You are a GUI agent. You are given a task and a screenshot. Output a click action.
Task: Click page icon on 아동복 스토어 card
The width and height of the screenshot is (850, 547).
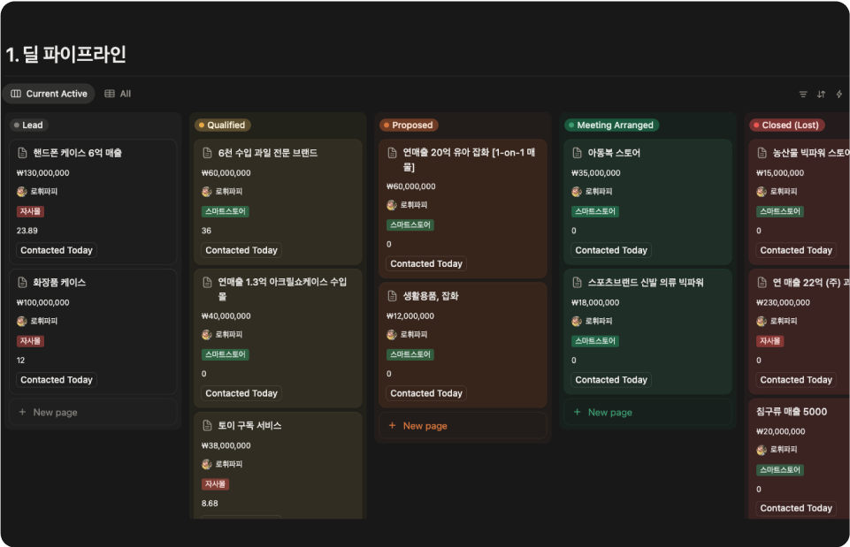pos(578,153)
